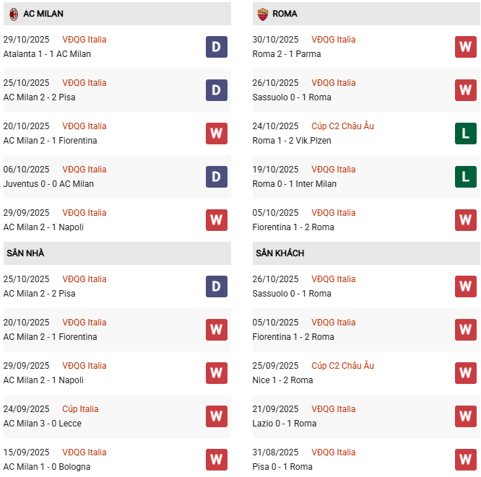Open the Cúp Italia competition link
This screenshot has height=477, width=481.
coord(80,409)
